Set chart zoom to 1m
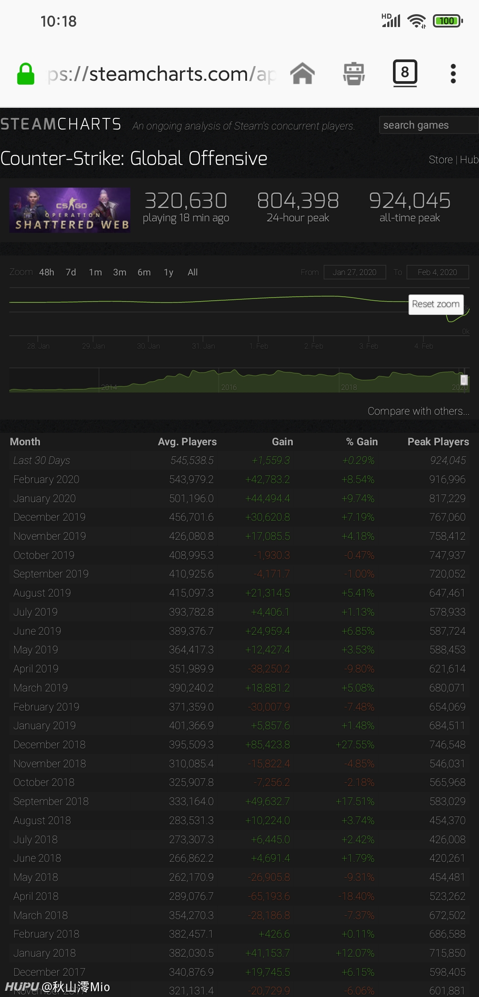 pos(95,272)
